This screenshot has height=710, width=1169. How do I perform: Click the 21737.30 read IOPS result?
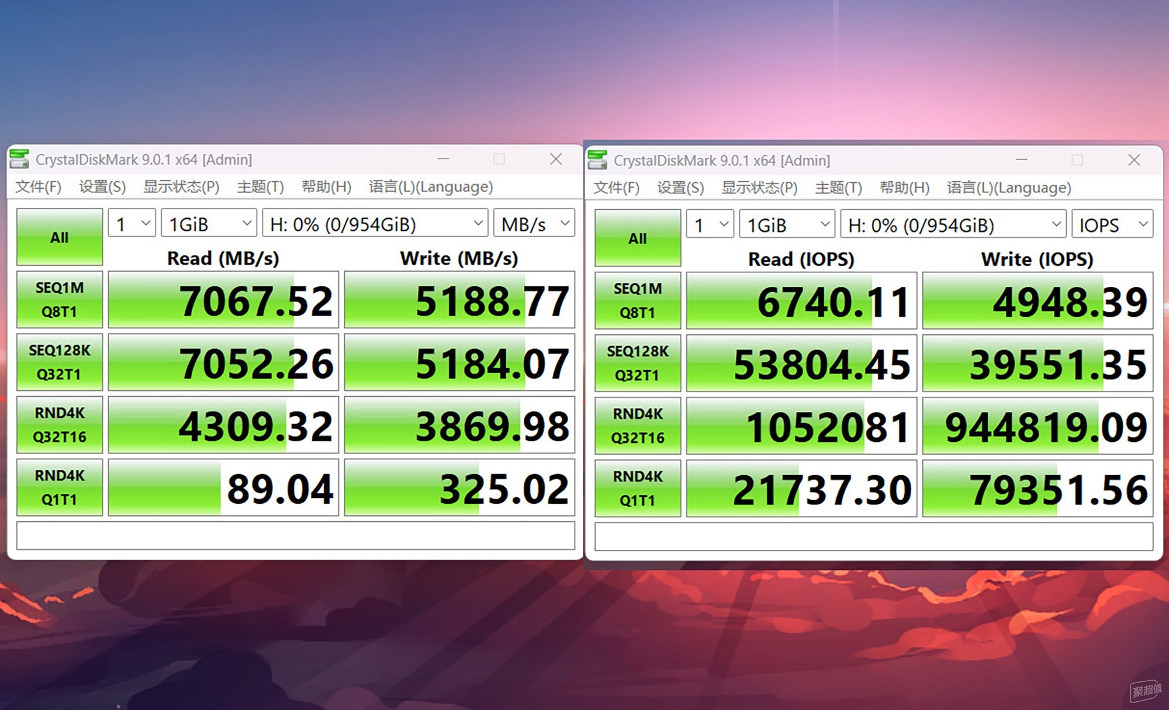click(801, 489)
